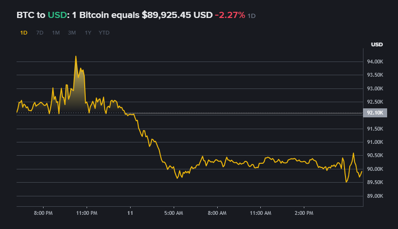Show the 1M price history

[56, 33]
